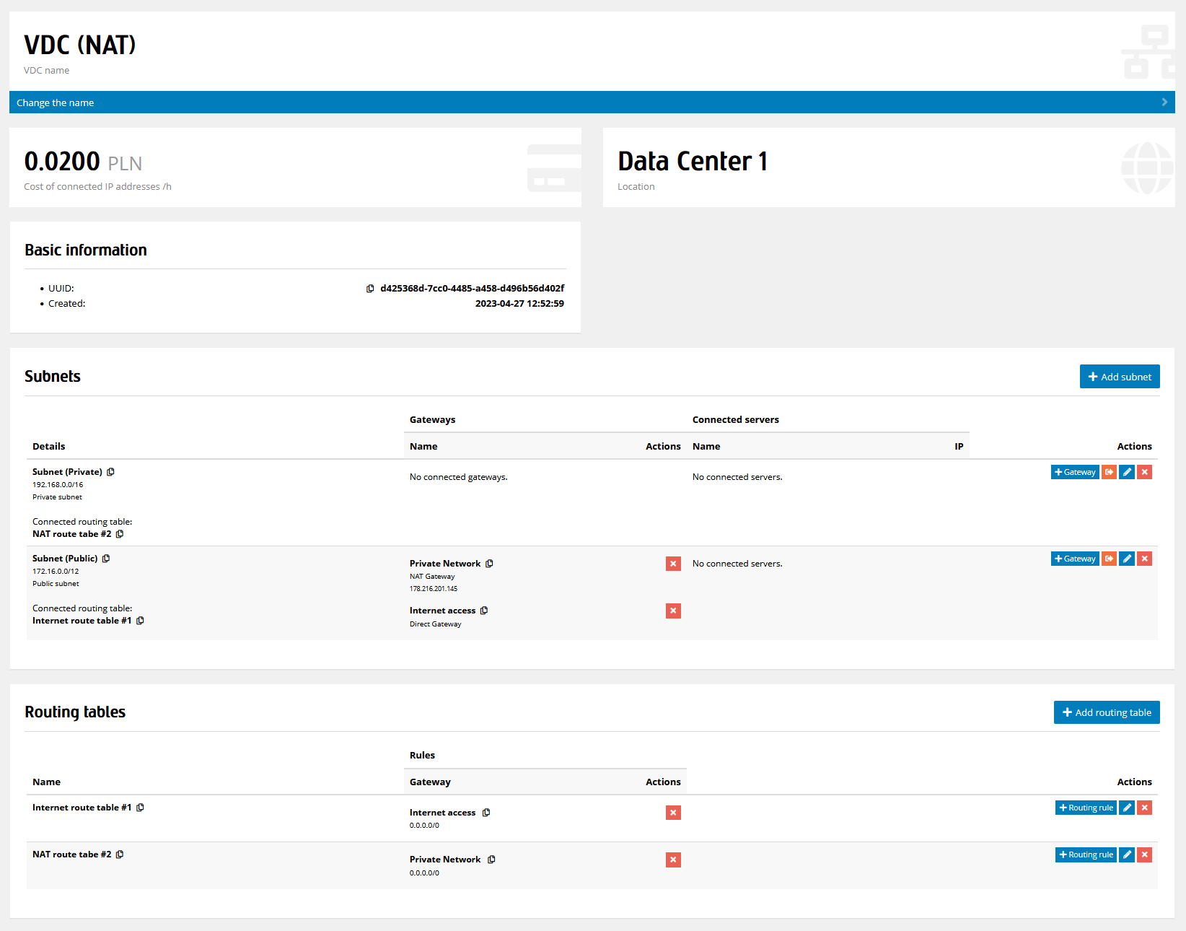This screenshot has height=931, width=1186.
Task: Connect server to Subnet (Public) via orange icon
Action: (x=1110, y=559)
